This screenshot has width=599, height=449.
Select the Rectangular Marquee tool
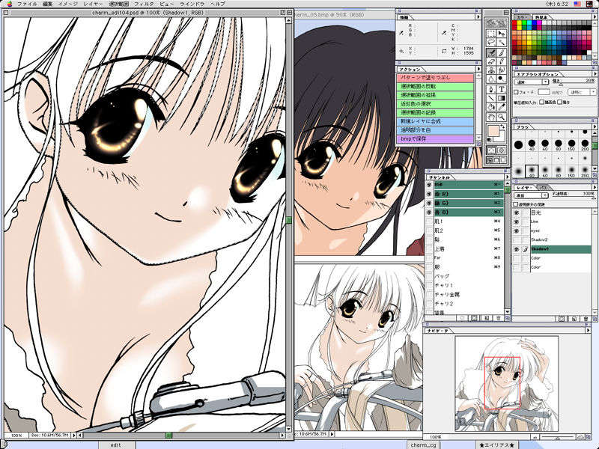(492, 34)
